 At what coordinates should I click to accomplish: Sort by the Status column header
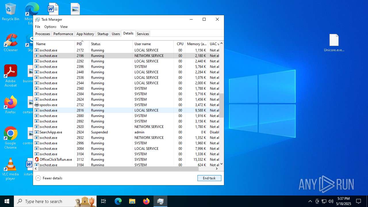111,44
